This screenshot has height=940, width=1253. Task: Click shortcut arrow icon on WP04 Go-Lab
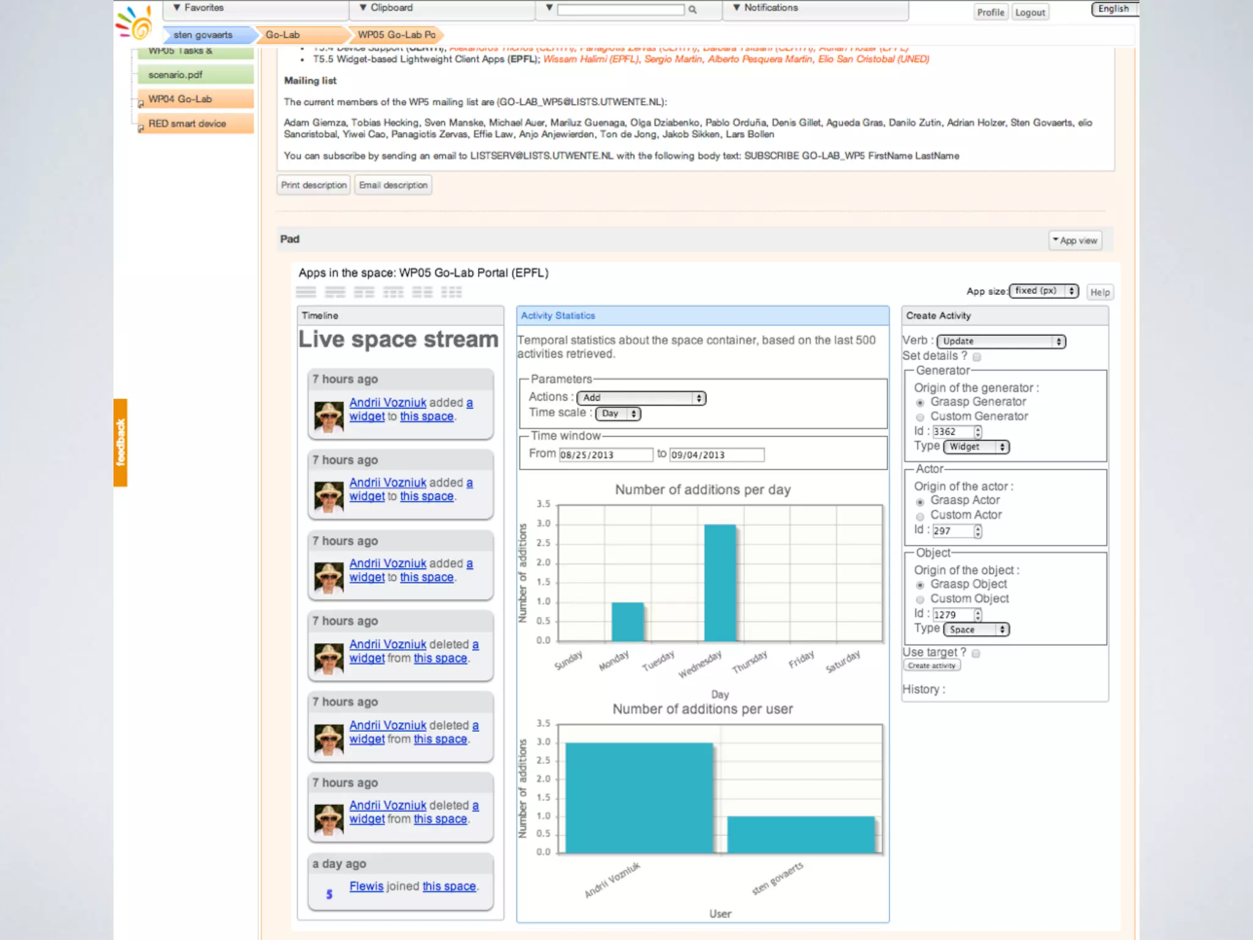[x=141, y=104]
